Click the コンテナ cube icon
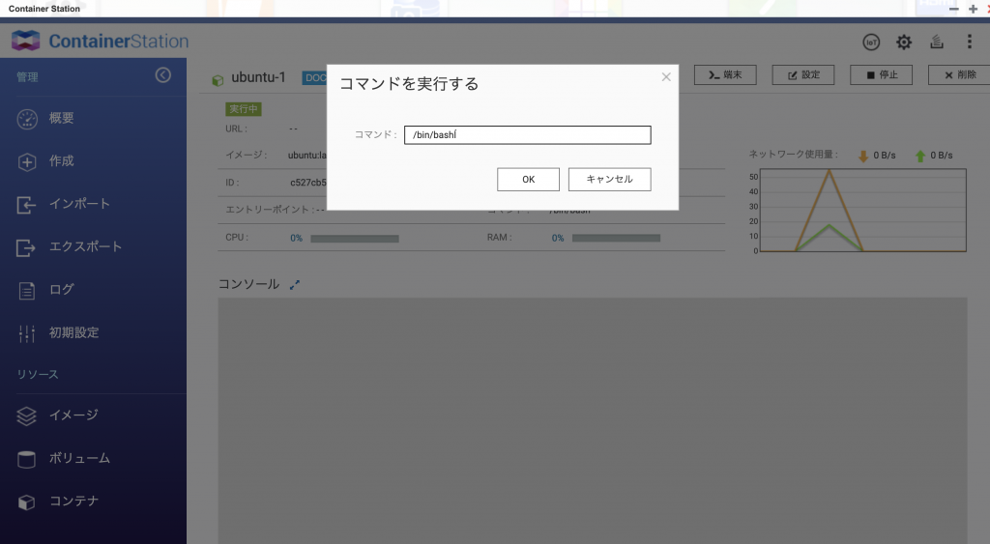This screenshot has width=990, height=544. click(x=26, y=502)
